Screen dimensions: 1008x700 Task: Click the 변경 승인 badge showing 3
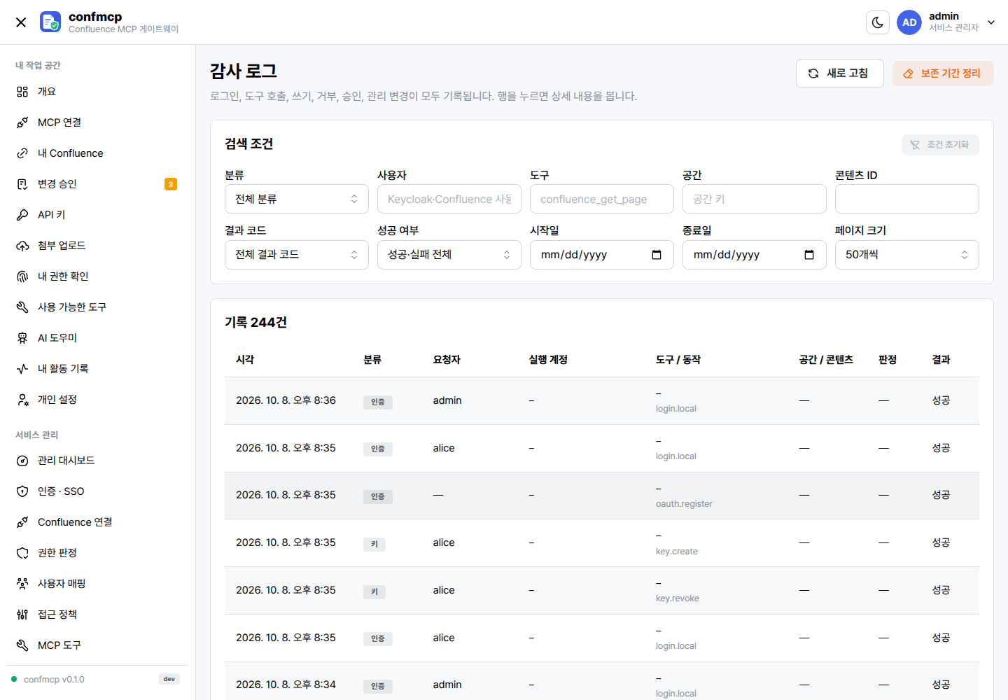[171, 184]
